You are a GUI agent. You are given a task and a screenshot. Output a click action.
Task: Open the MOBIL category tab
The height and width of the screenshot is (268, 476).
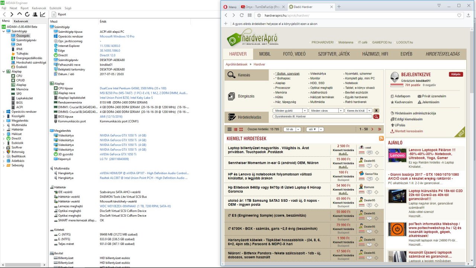(x=265, y=54)
